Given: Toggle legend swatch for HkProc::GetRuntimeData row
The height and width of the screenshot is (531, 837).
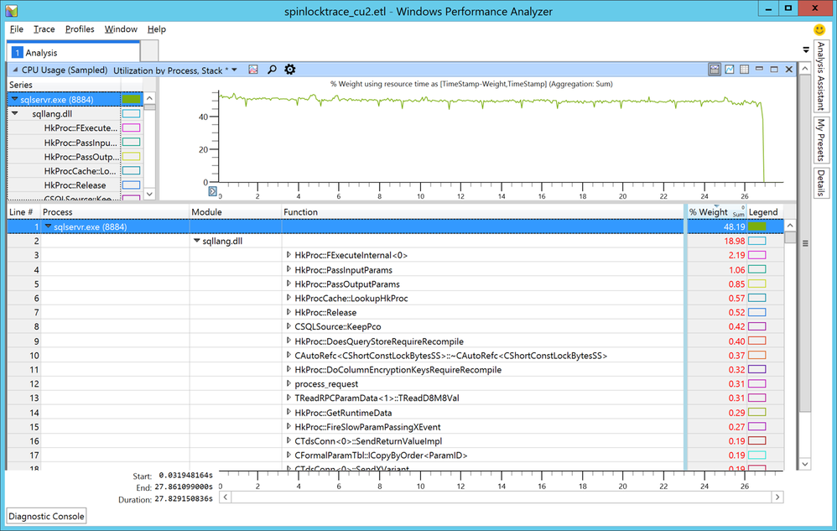Looking at the screenshot, I should point(757,413).
